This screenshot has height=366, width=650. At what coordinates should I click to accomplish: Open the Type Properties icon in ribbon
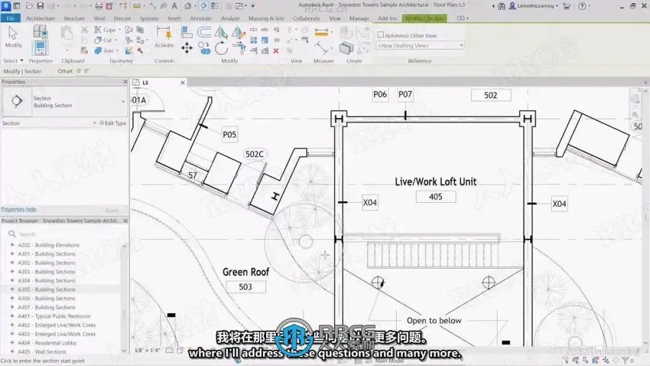tap(40, 31)
